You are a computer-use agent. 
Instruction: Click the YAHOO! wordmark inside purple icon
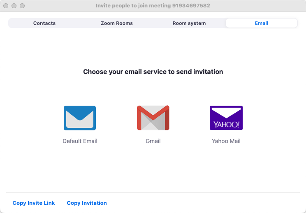(x=226, y=124)
